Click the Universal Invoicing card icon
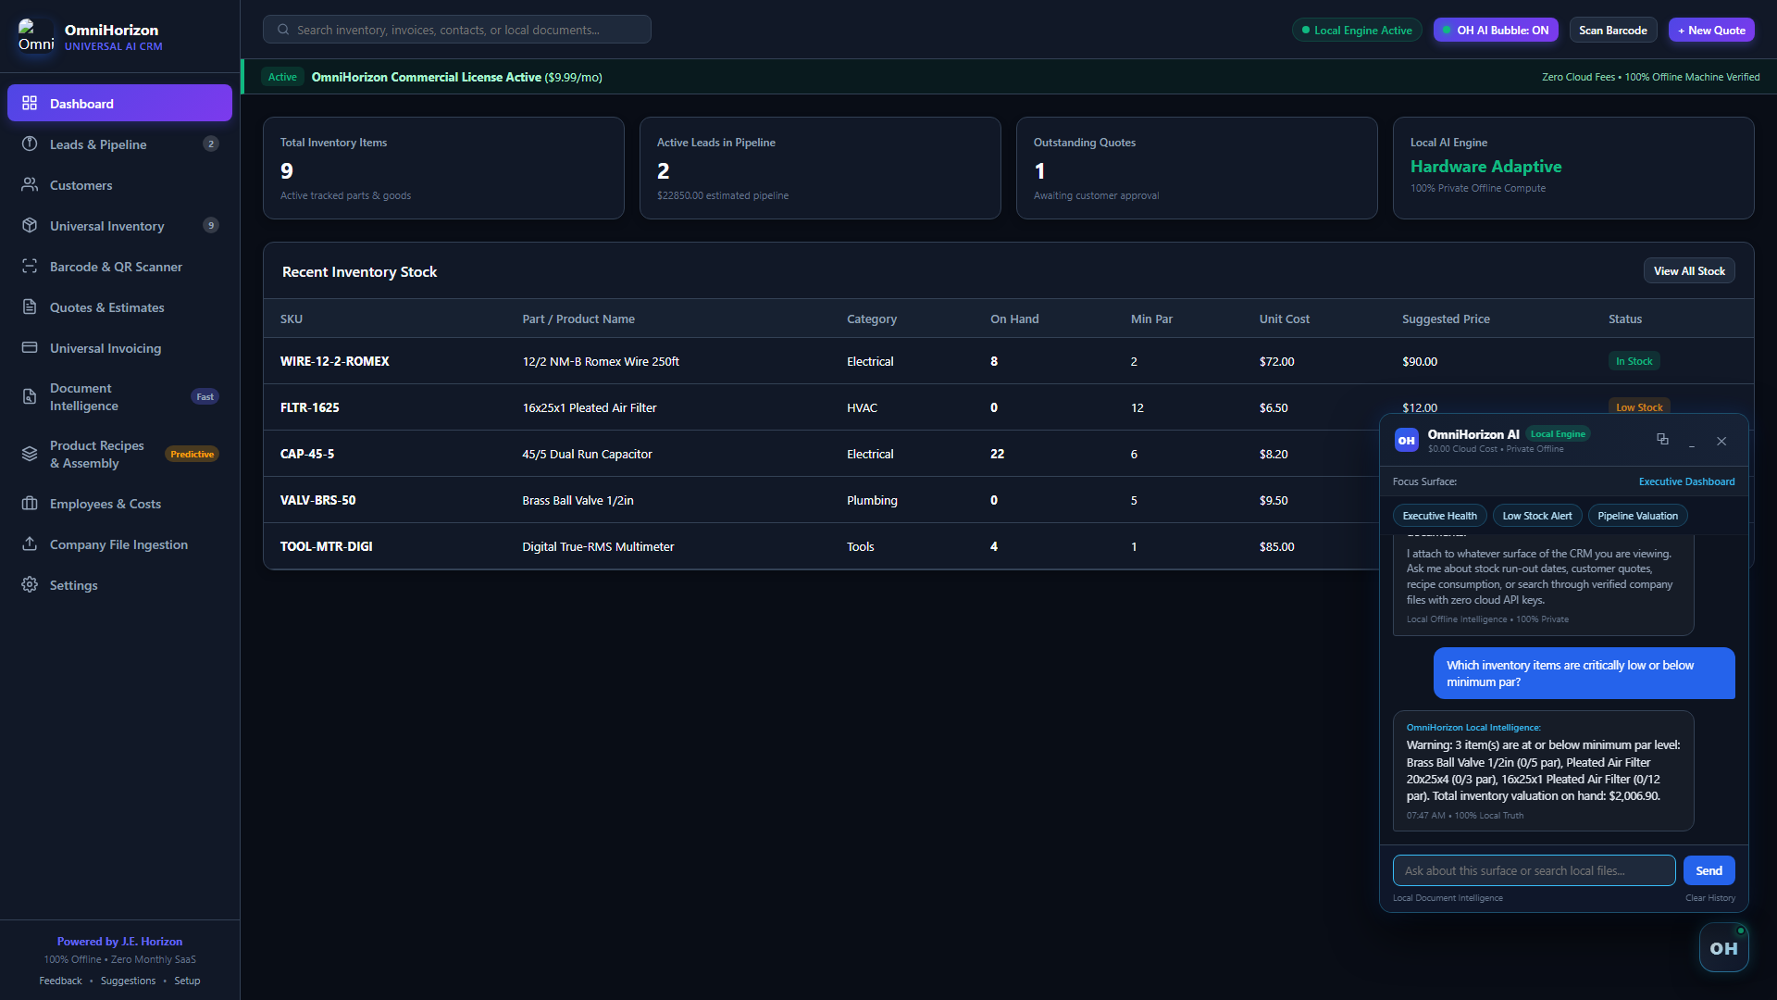Screen dimensions: 1777x1000 (x=30, y=347)
